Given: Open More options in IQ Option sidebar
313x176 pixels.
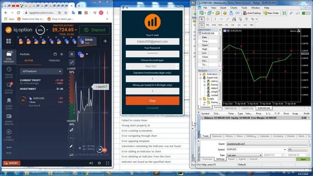Looking at the screenshot, I should click(x=9, y=150).
